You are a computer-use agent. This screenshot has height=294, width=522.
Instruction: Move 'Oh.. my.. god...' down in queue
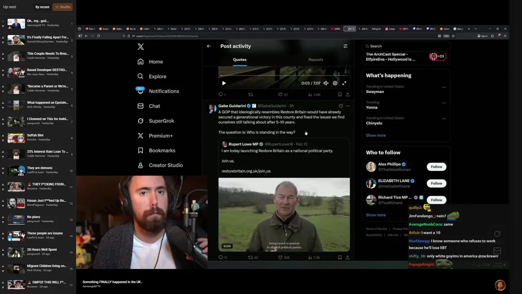point(3,27)
